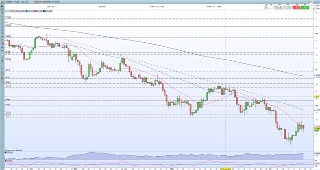
Task: Click the green-red bars chart icon in title bar
Action: coord(2,2)
